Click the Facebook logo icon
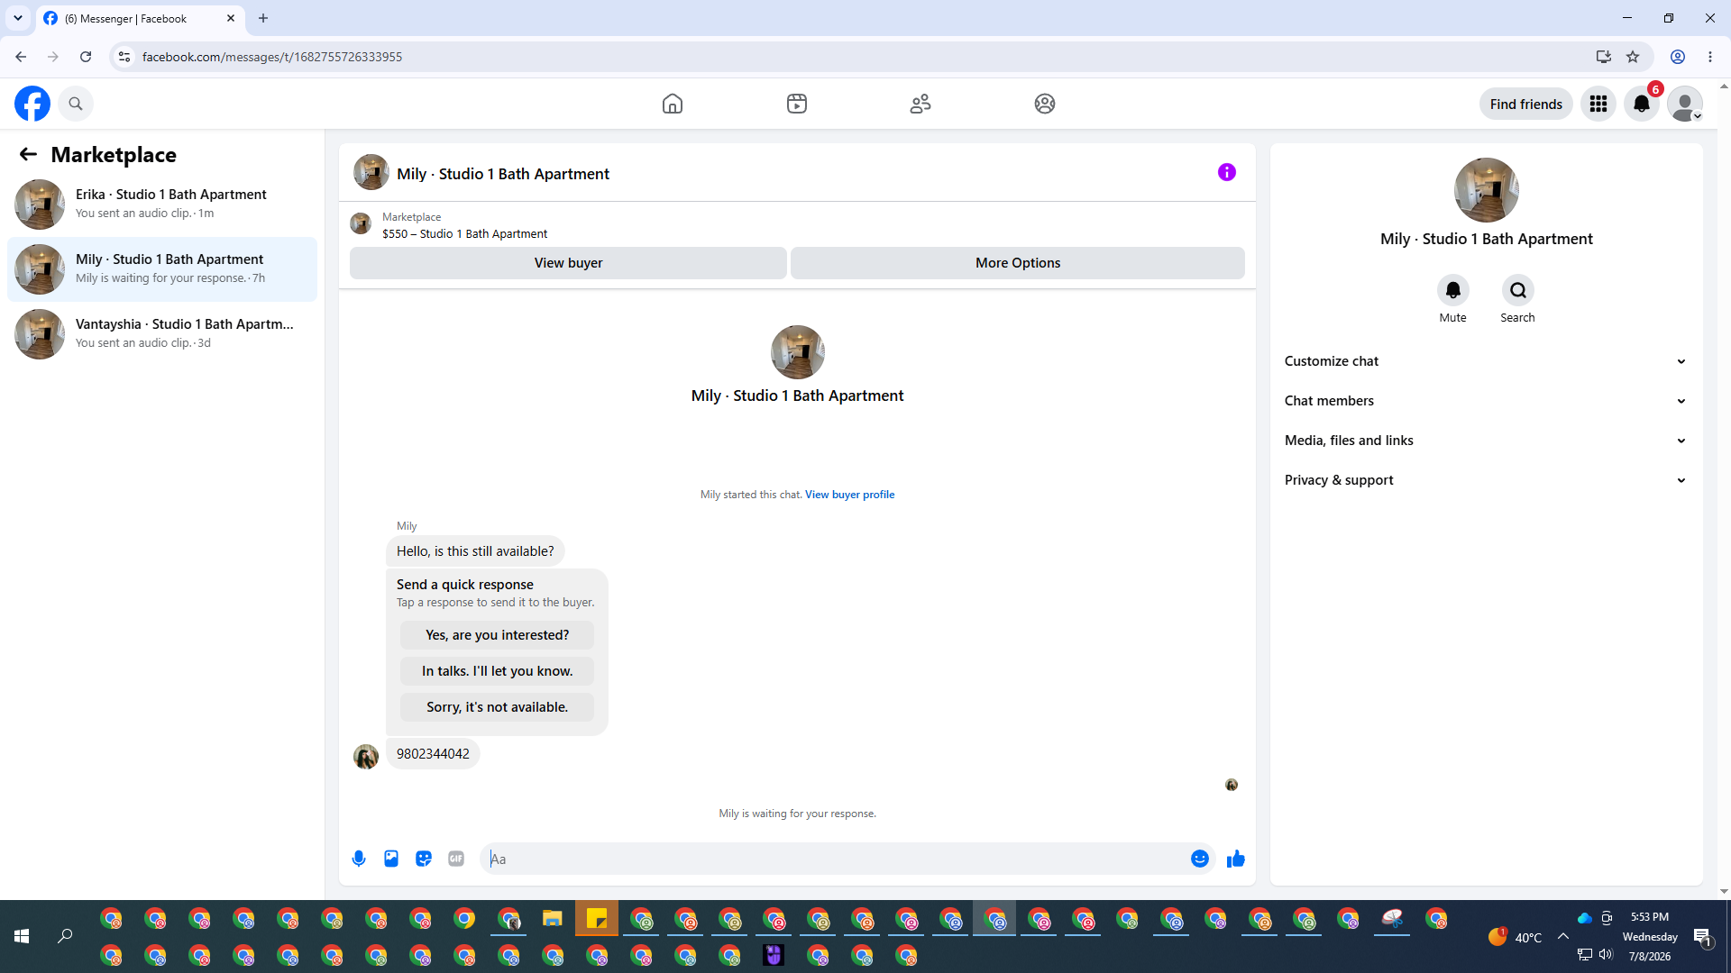1731x973 pixels. (32, 104)
